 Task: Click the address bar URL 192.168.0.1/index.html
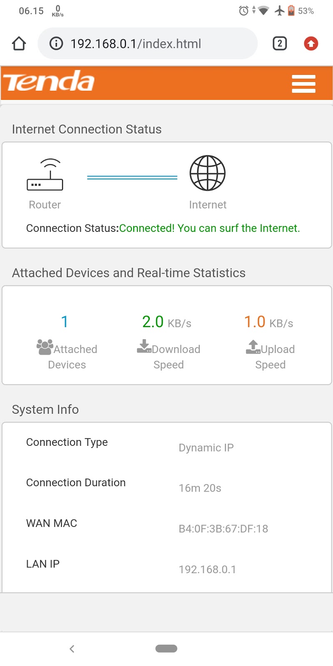pyautogui.click(x=136, y=44)
